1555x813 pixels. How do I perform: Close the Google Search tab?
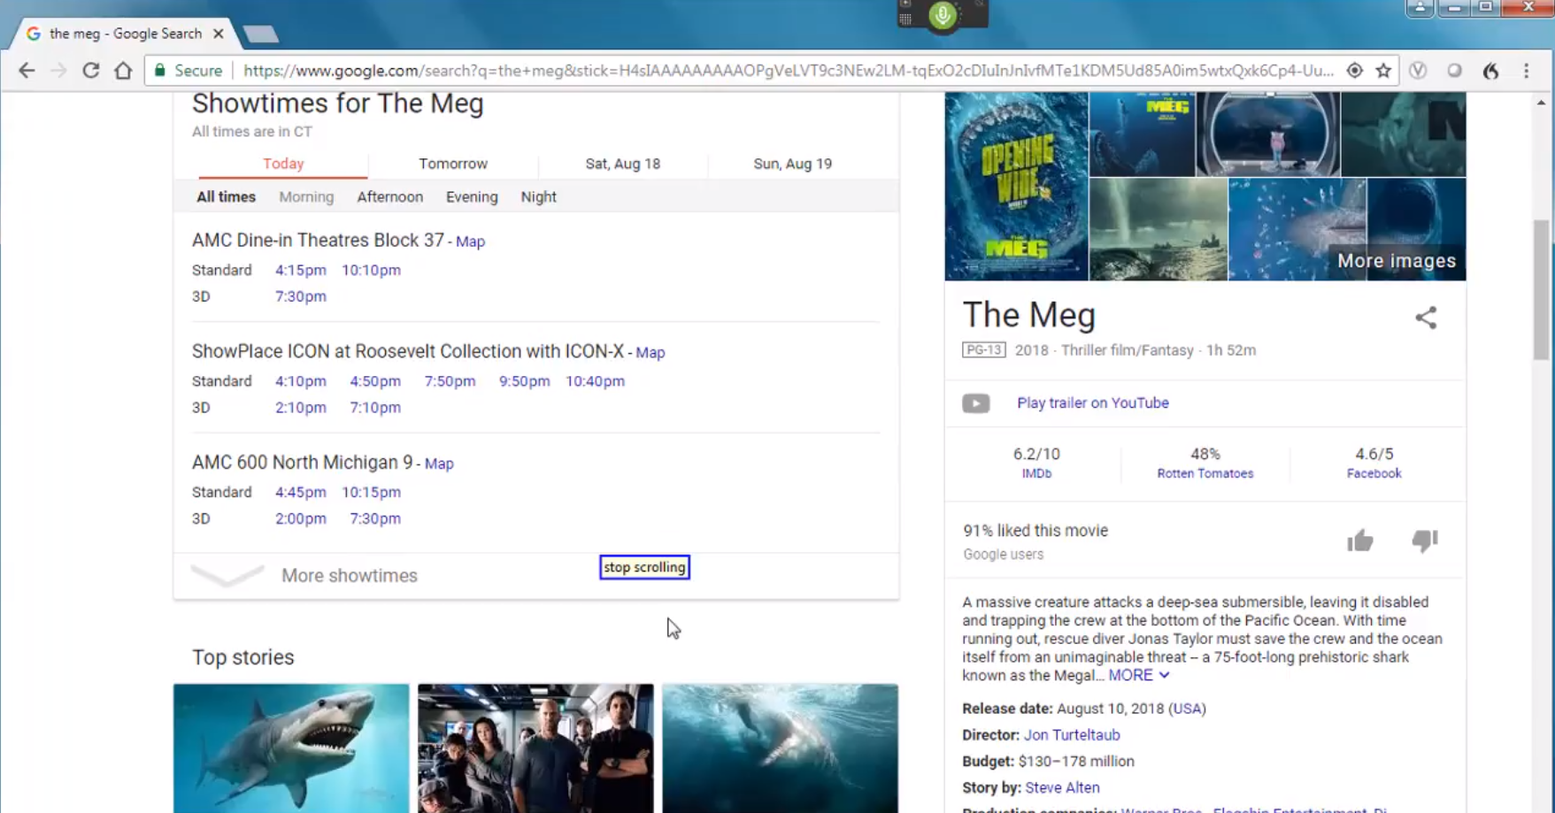[219, 34]
